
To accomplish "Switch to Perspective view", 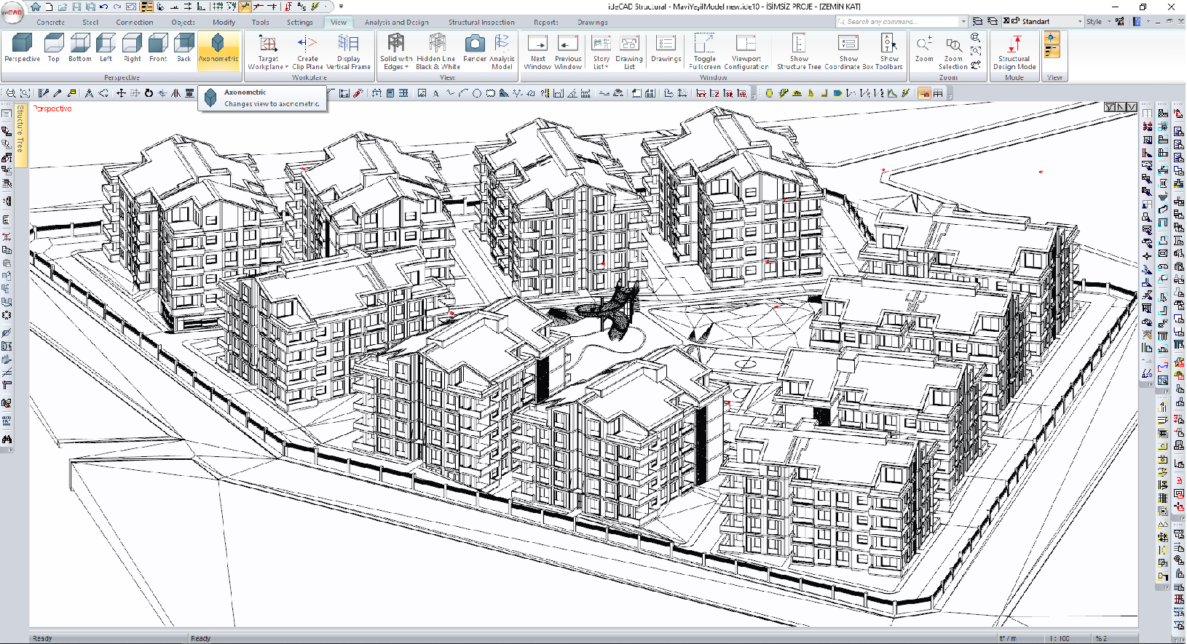I will point(23,48).
